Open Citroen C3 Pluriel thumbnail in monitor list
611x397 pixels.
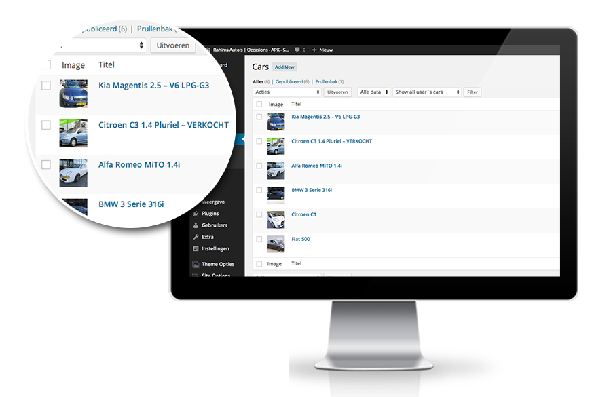pos(276,146)
